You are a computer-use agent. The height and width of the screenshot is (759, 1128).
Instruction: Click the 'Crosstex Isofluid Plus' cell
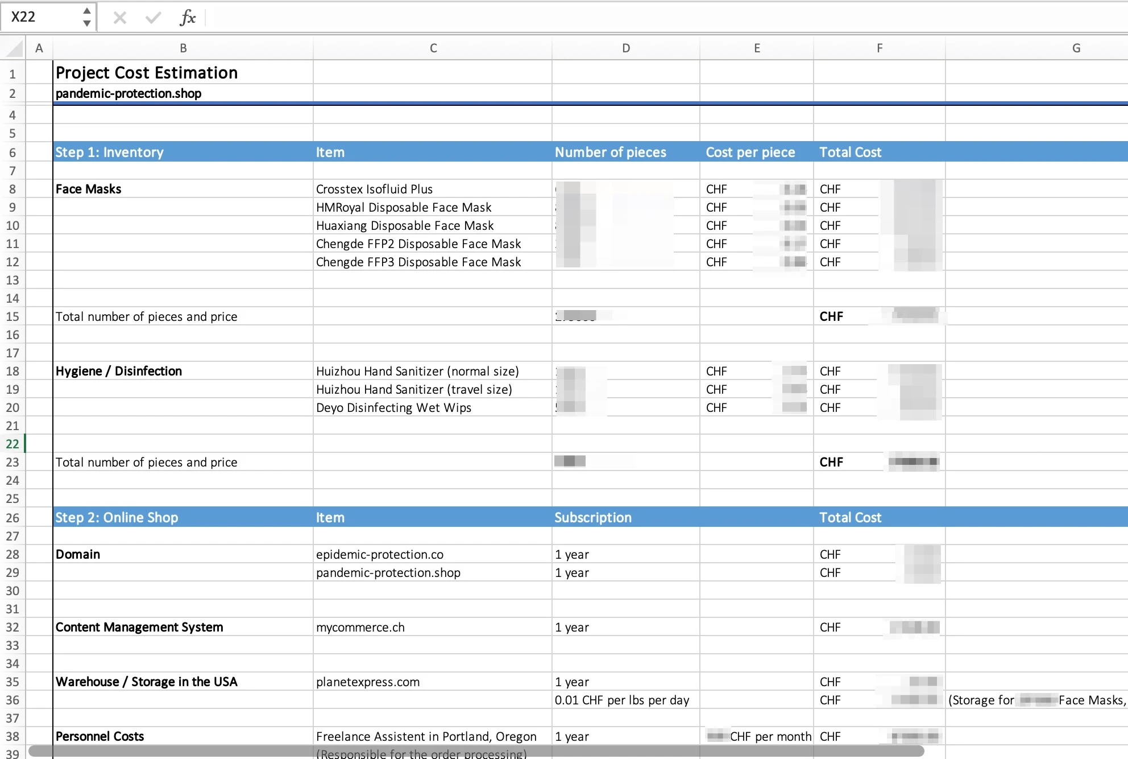coord(433,189)
